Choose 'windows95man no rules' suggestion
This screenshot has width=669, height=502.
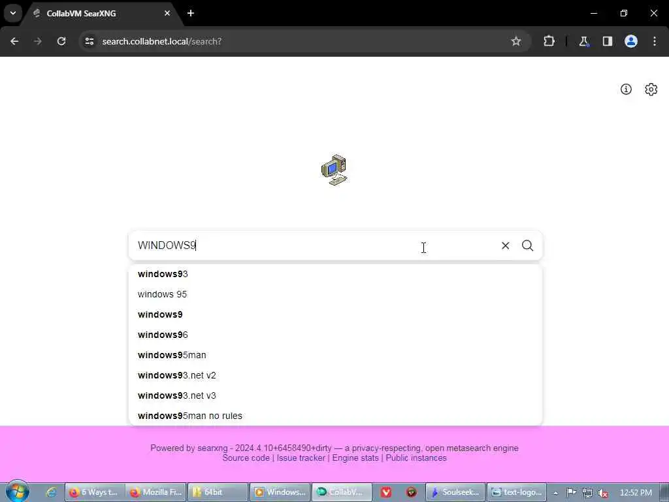[x=335, y=416]
